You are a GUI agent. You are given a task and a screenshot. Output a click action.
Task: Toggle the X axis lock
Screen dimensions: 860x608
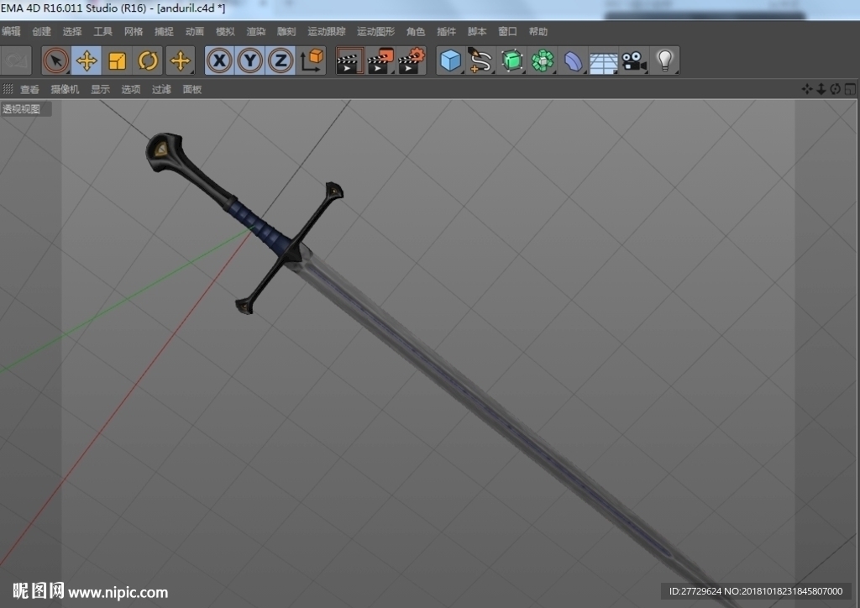pos(219,60)
